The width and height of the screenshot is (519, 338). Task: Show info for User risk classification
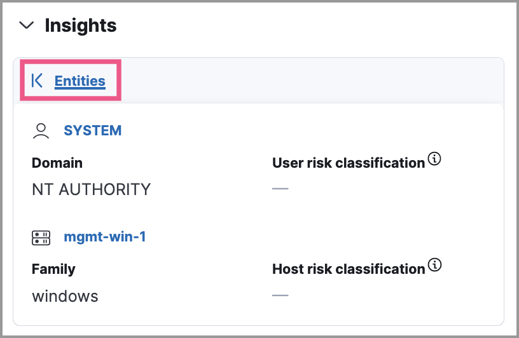click(434, 159)
